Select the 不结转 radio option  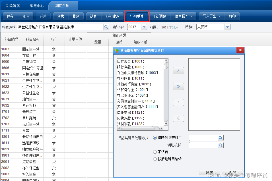[x=155, y=152]
